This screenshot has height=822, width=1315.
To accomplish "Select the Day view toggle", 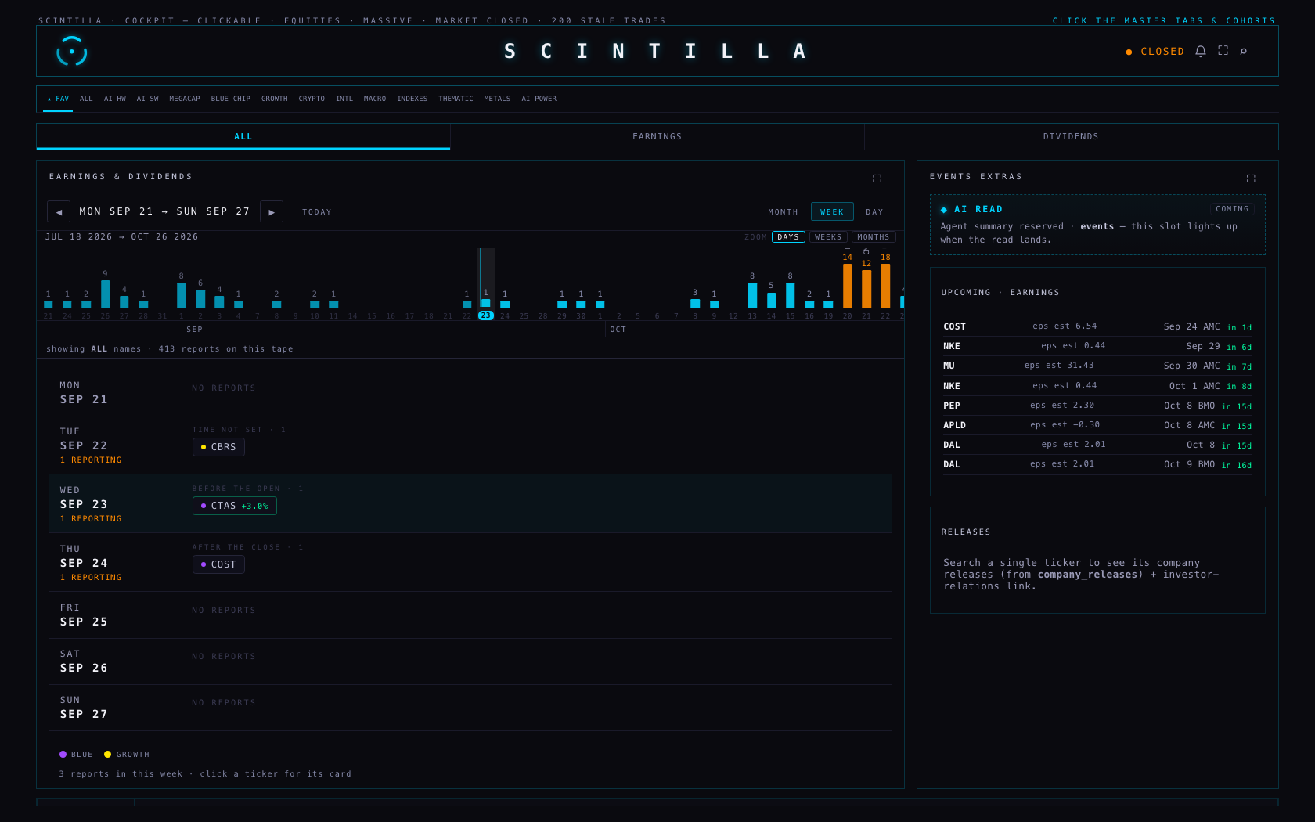I will 874,211.
